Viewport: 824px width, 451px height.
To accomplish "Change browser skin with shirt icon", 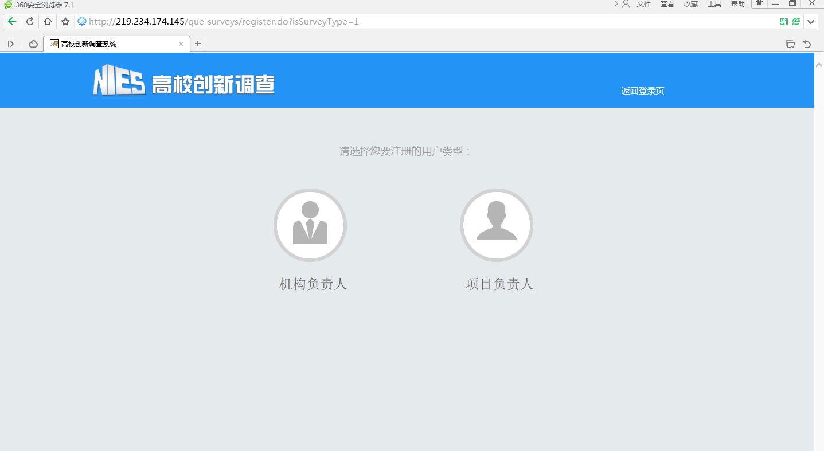I will tap(758, 4).
